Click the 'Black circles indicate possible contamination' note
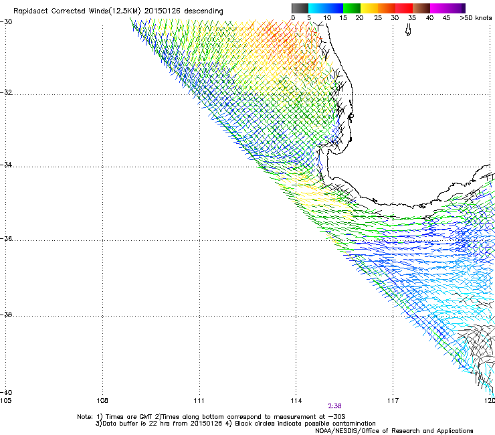Screen dimensions: 495x435 click(x=305, y=424)
